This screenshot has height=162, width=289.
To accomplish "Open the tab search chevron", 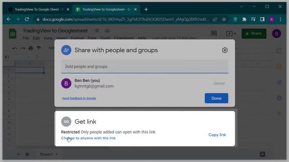I will (242, 7).
